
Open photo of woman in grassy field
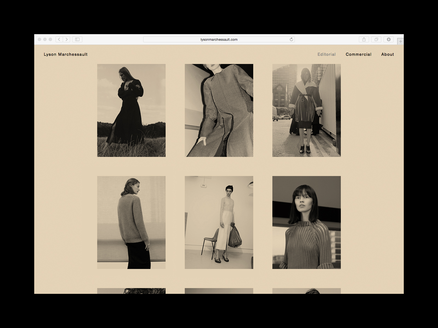pos(131,110)
